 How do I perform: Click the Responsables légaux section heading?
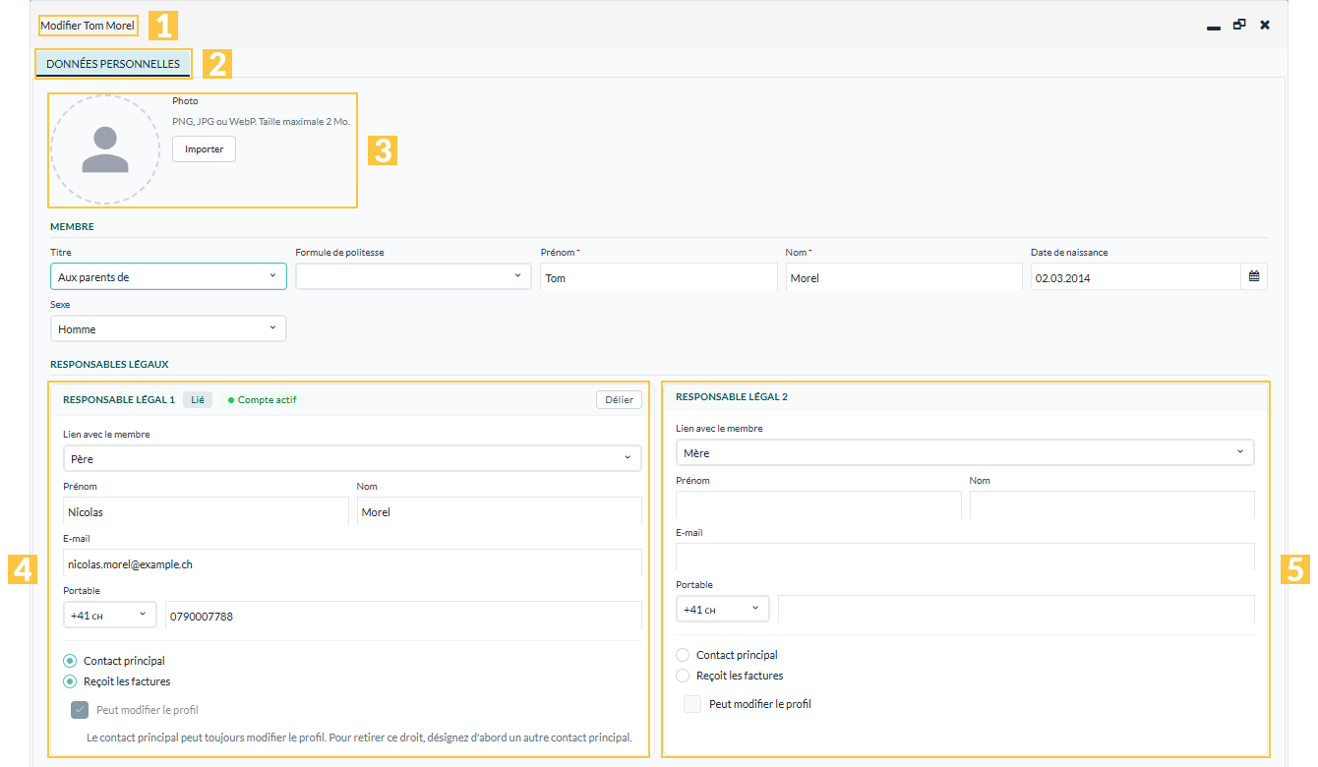[x=109, y=364]
